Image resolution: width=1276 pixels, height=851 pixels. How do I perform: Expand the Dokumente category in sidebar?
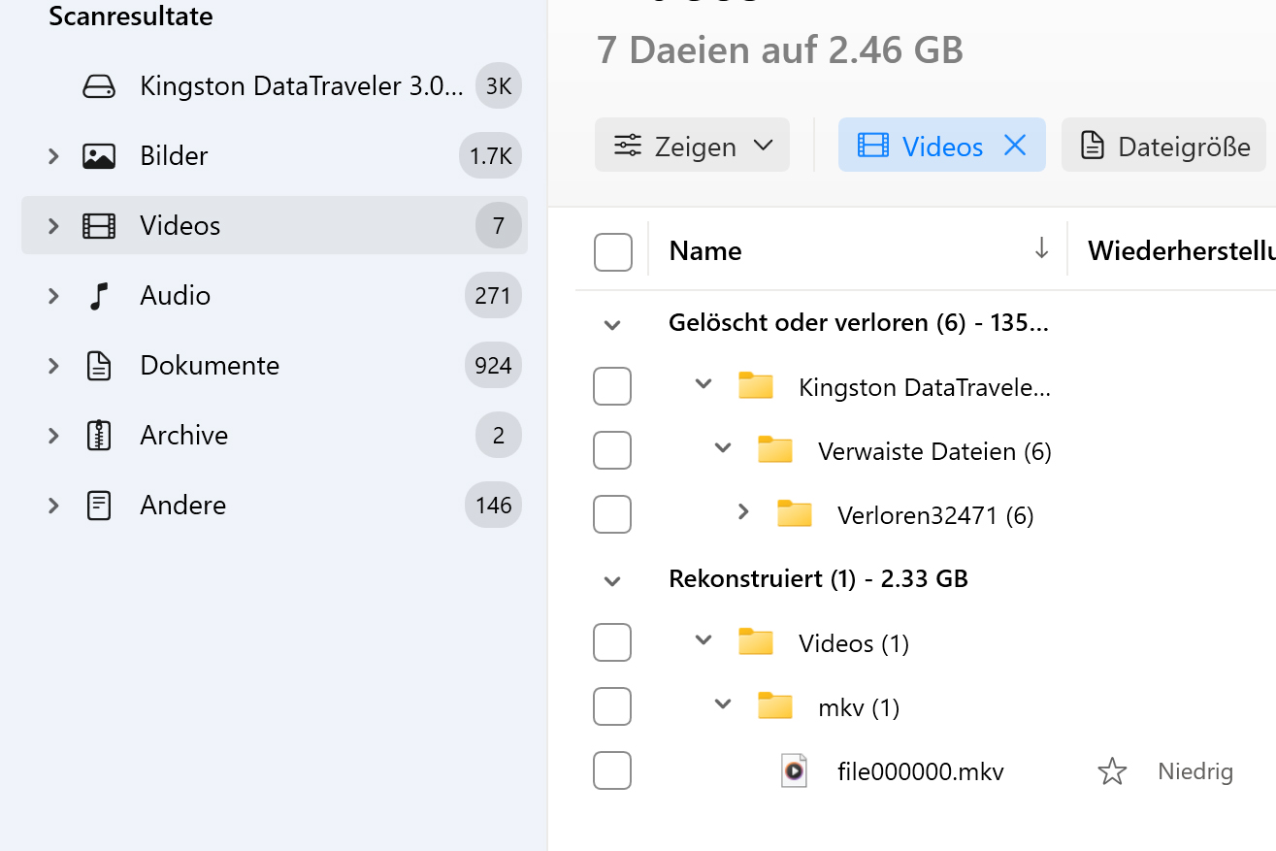[53, 365]
